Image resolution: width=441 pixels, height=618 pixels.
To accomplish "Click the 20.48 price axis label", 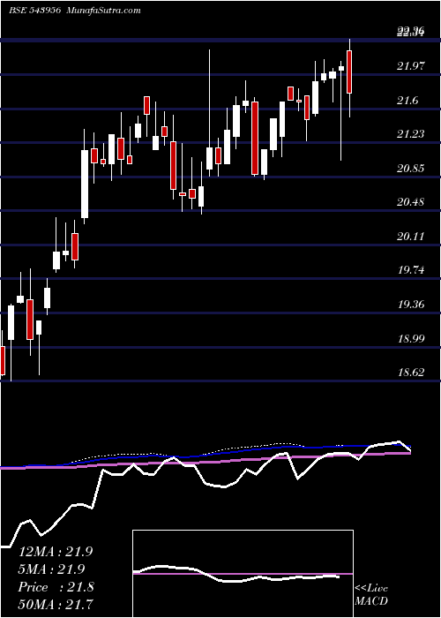I will 411,202.
